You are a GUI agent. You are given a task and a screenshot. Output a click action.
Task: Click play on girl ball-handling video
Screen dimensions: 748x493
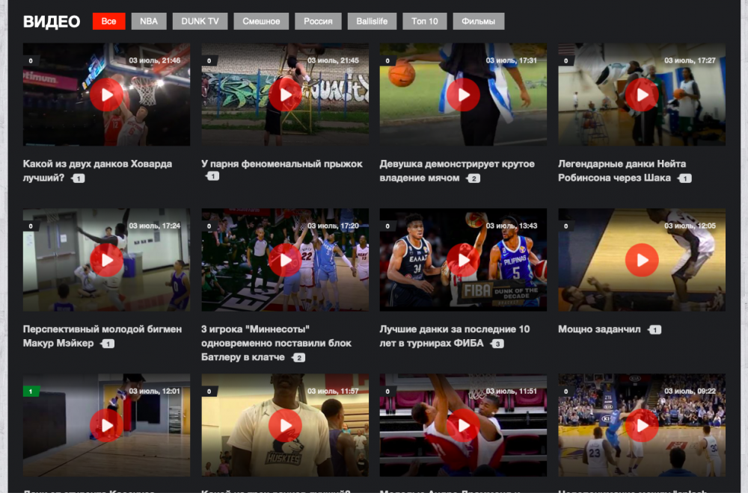coord(463,95)
